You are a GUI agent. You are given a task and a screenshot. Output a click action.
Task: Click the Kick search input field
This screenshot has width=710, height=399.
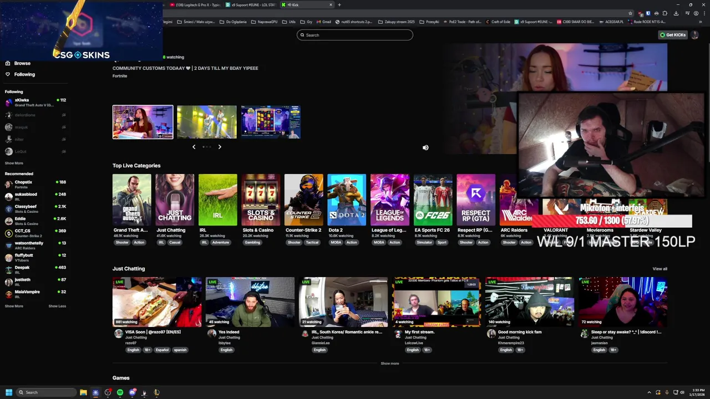pos(355,35)
